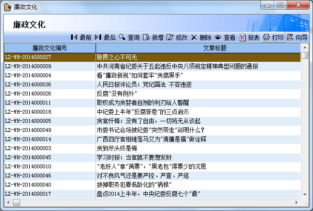Click the horizontal scrollbar right arrow

297,202
